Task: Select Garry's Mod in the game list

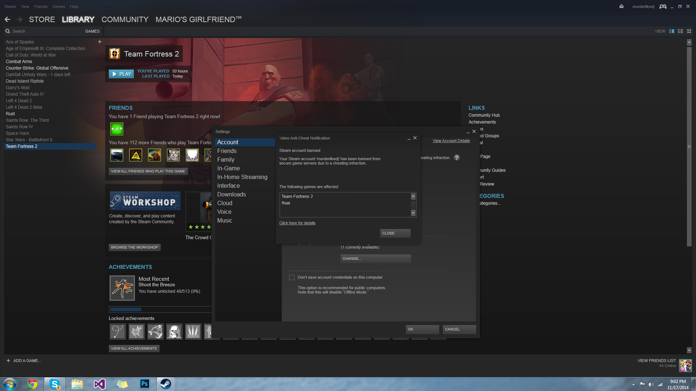Action: click(17, 88)
